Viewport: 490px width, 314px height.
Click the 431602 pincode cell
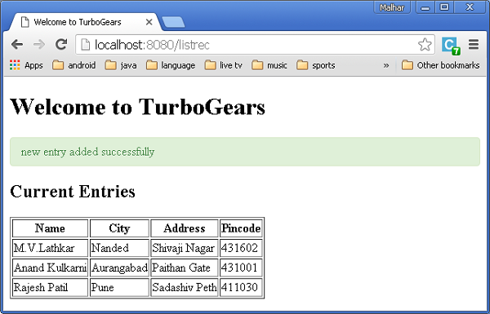(x=241, y=248)
